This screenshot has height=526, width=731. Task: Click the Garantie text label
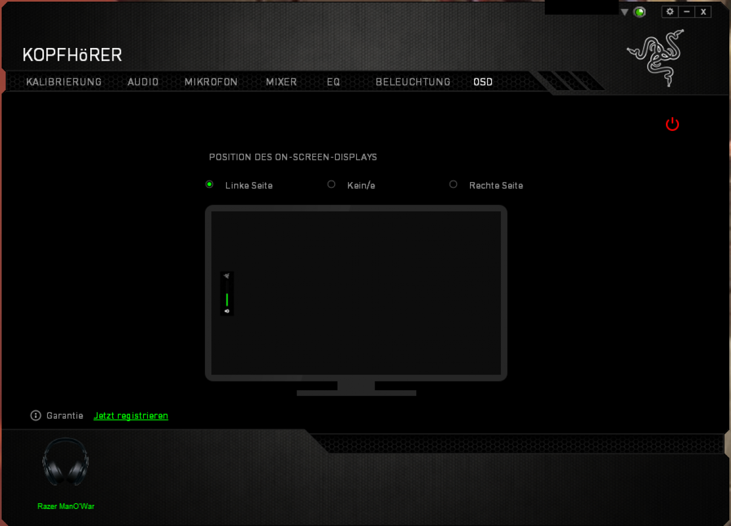click(65, 416)
